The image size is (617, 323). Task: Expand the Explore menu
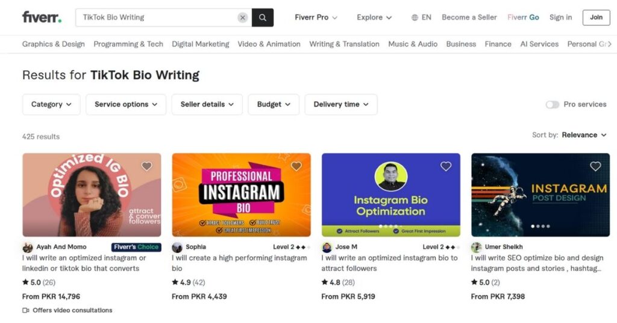374,17
